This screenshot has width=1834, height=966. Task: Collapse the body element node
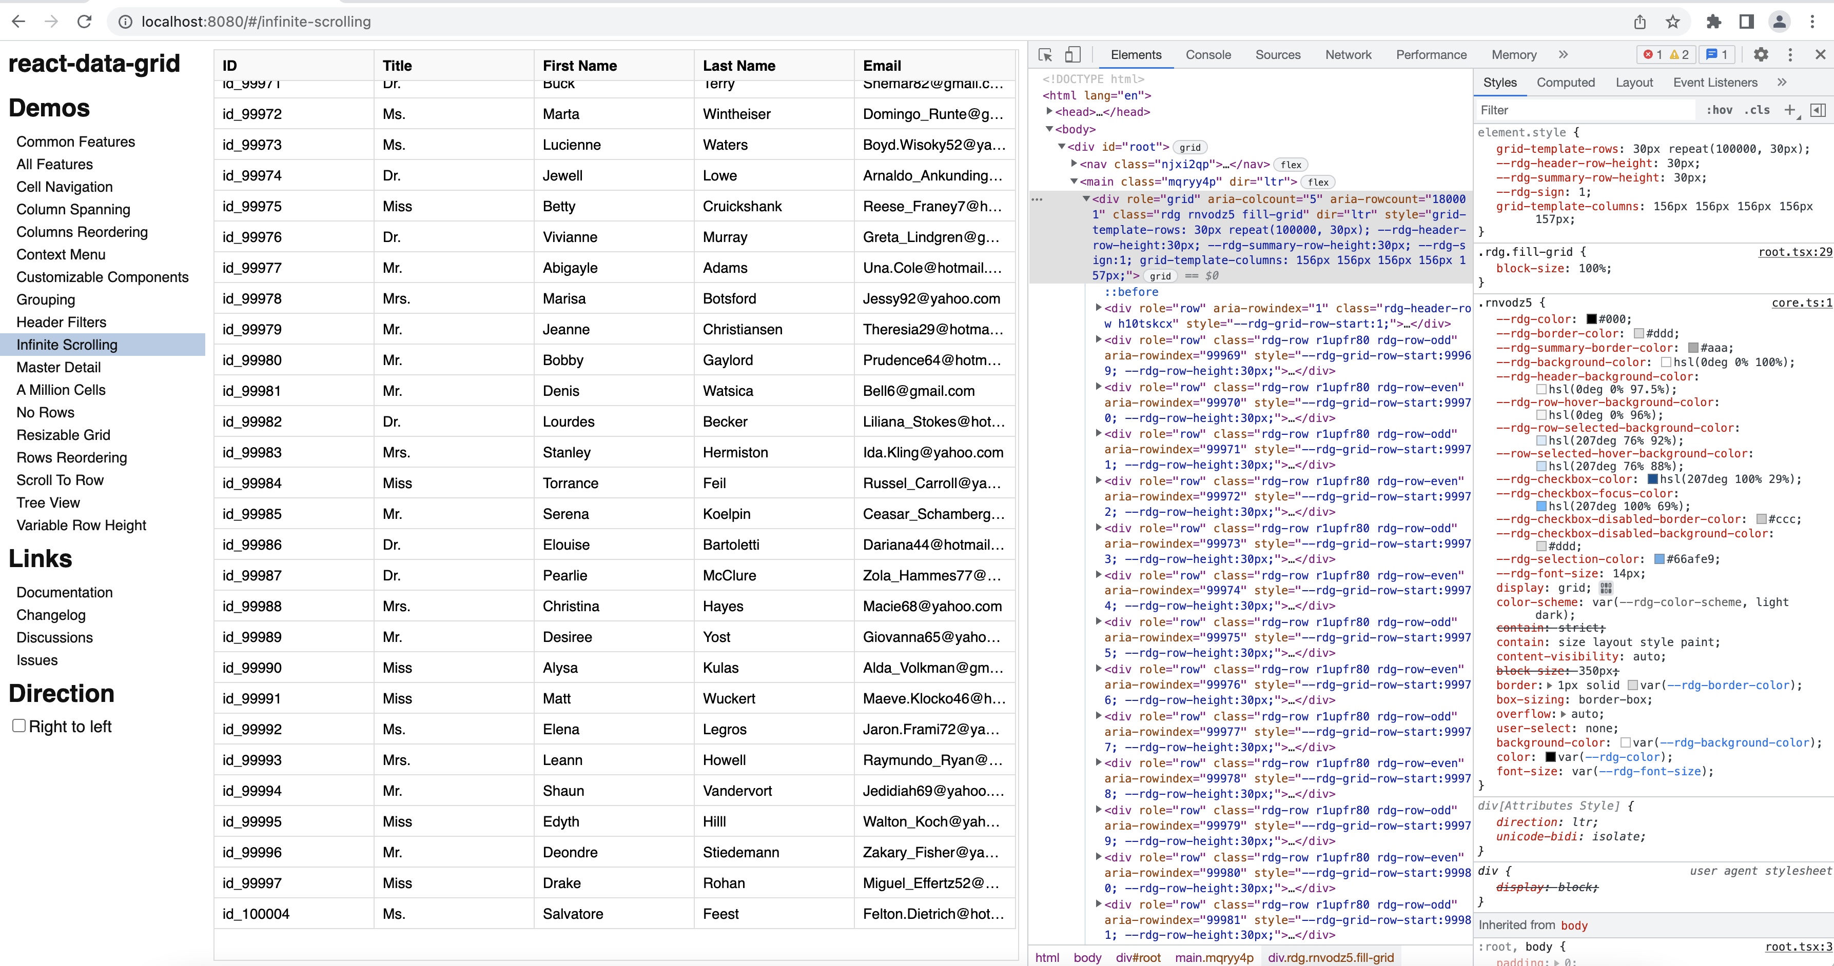click(x=1050, y=129)
